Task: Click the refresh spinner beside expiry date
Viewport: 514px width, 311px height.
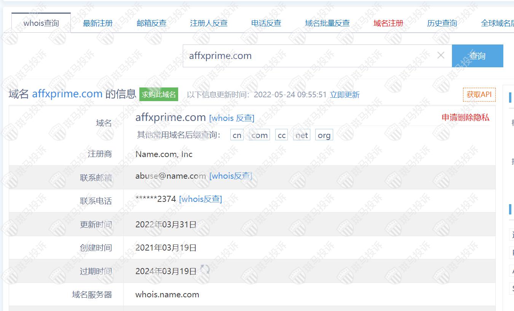Action: click(205, 270)
